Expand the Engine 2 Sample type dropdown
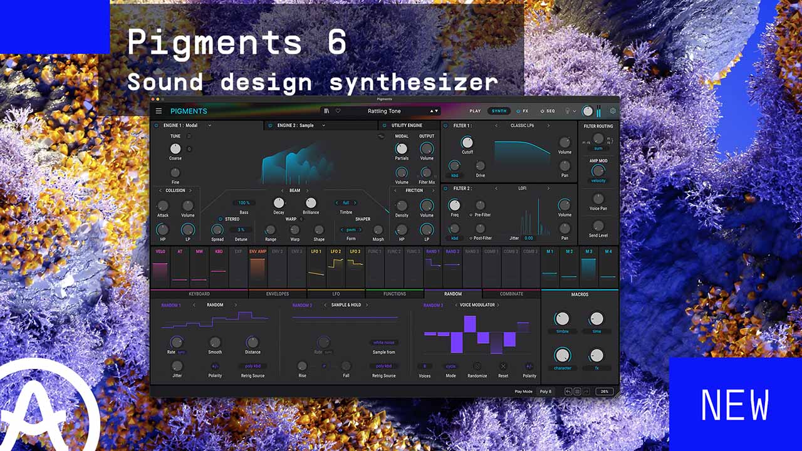 (x=324, y=125)
